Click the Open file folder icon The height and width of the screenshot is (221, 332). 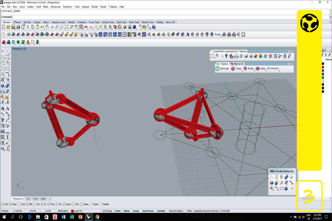pyautogui.click(x=8, y=27)
